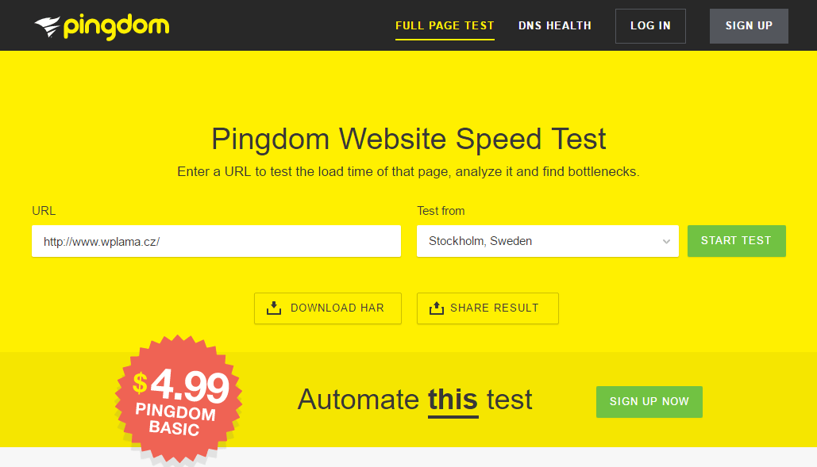
Task: Click the grey Sign Up button
Action: point(749,26)
